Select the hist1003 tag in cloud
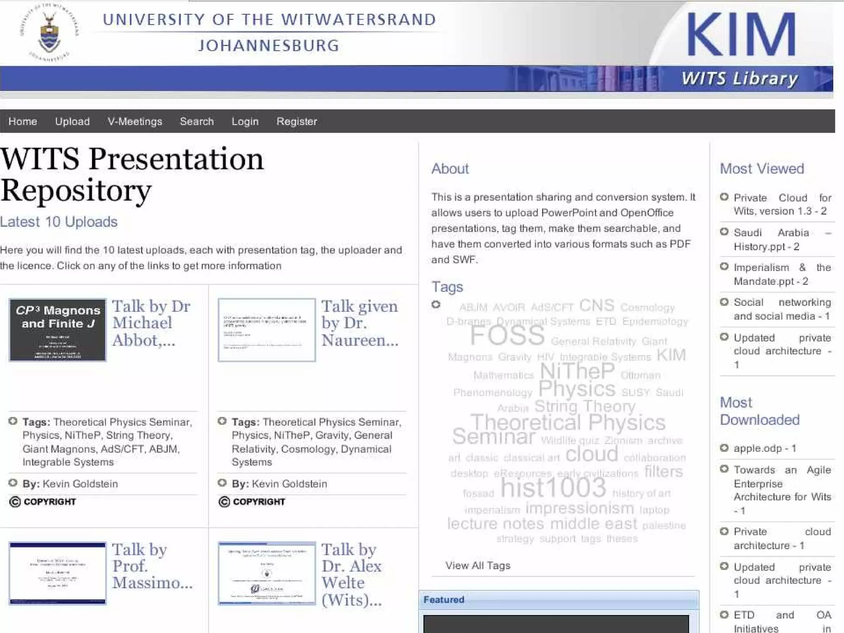Viewport: 844px width, 633px height. [x=553, y=488]
